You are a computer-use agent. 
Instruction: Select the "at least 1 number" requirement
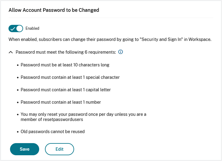(x=61, y=102)
